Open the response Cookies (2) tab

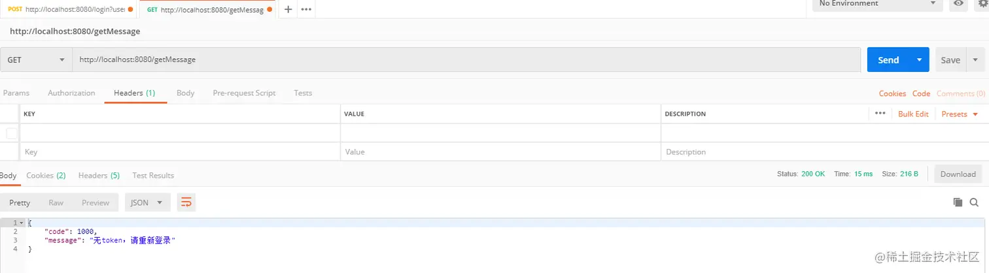click(x=46, y=175)
